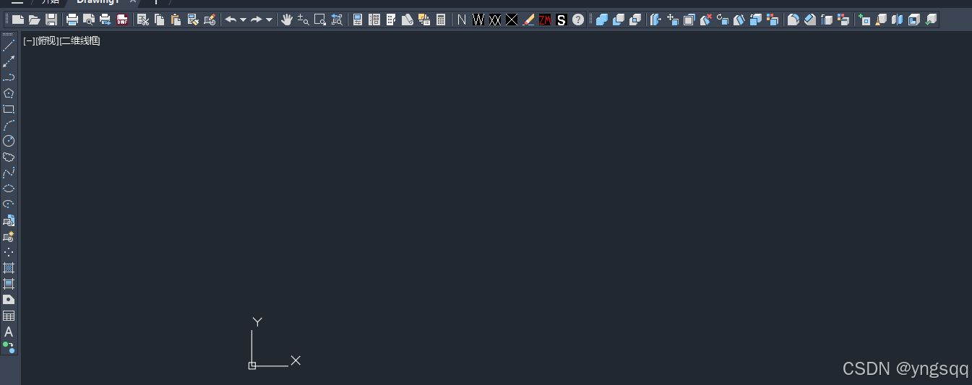Click the Offset Faces icon
The image size is (972, 385).
point(689,20)
